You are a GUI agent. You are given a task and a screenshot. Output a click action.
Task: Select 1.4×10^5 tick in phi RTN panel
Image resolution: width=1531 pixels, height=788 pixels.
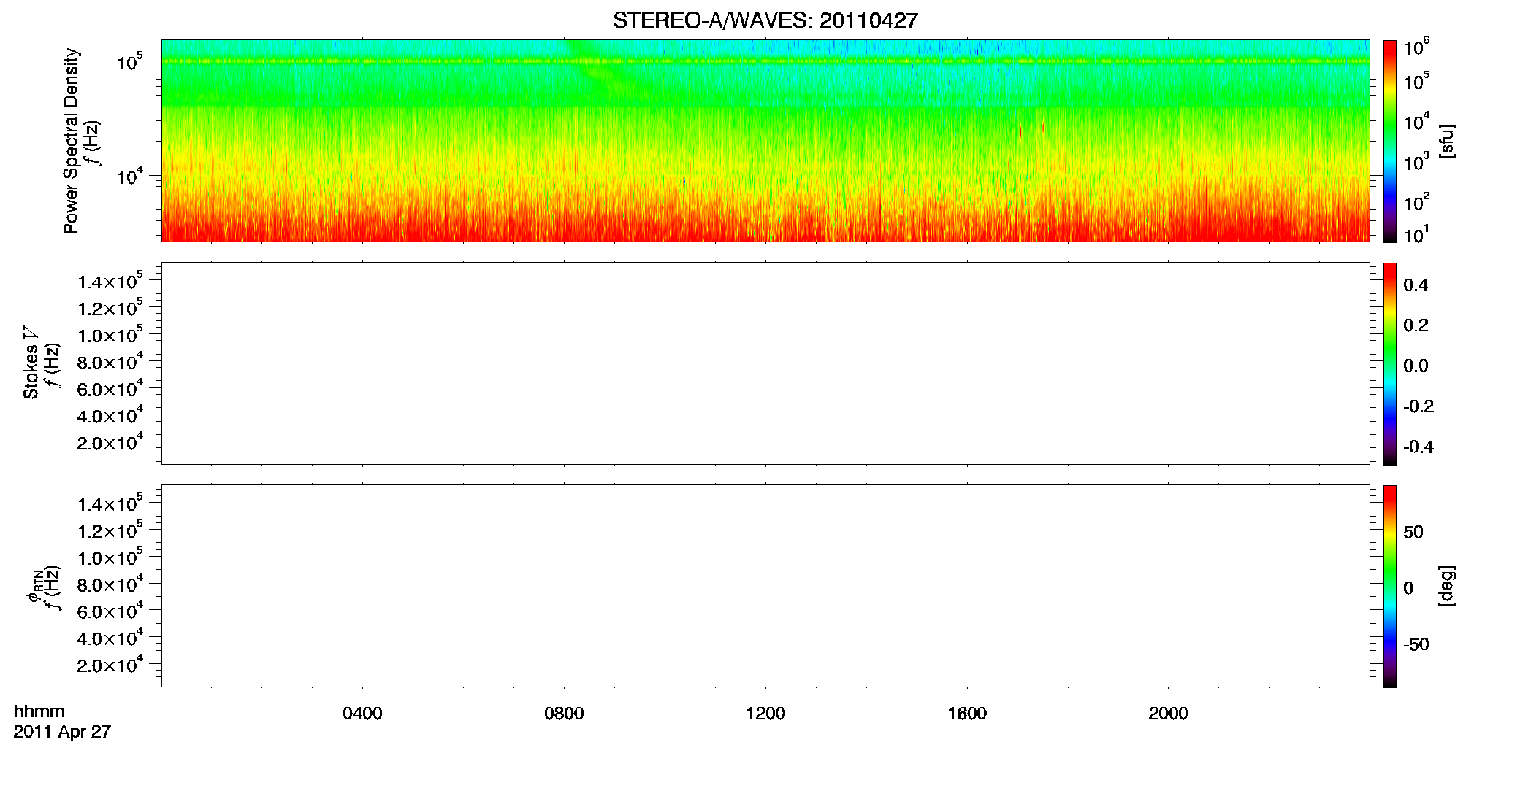pyautogui.click(x=110, y=503)
